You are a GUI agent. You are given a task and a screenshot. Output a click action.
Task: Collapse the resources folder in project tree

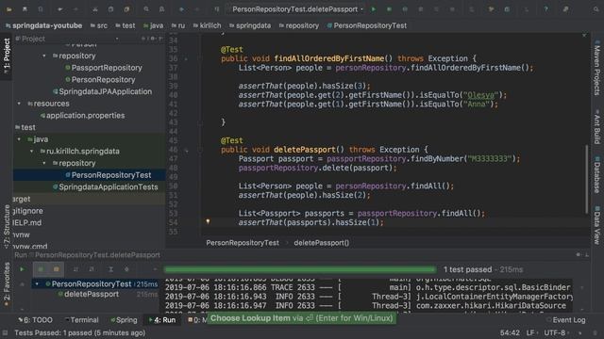(x=19, y=104)
